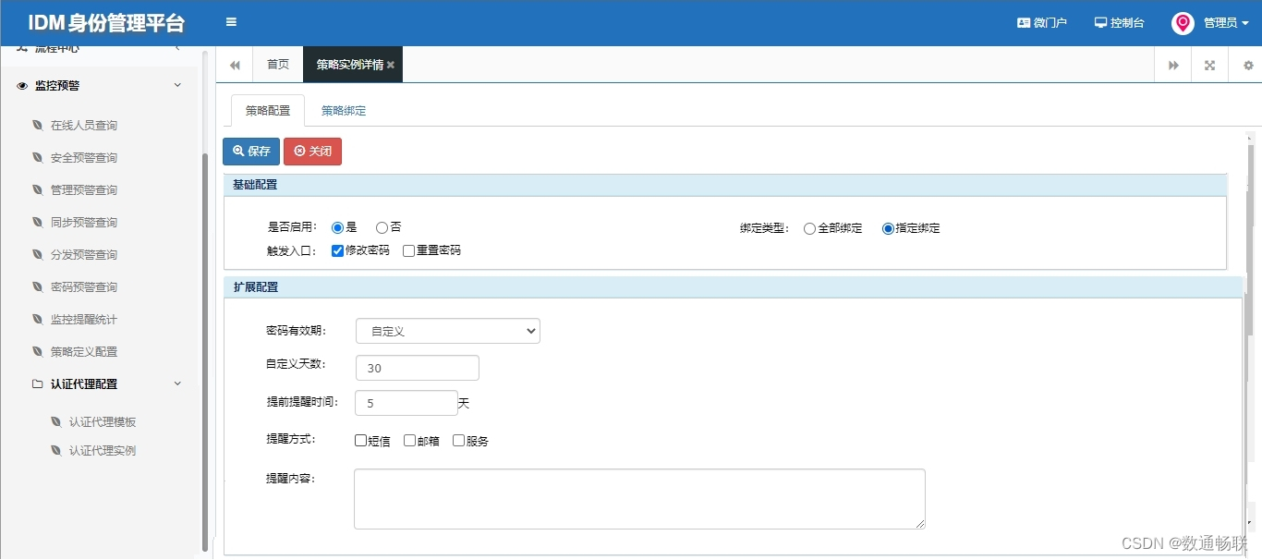Click the 提醒内容 text area

click(x=639, y=499)
